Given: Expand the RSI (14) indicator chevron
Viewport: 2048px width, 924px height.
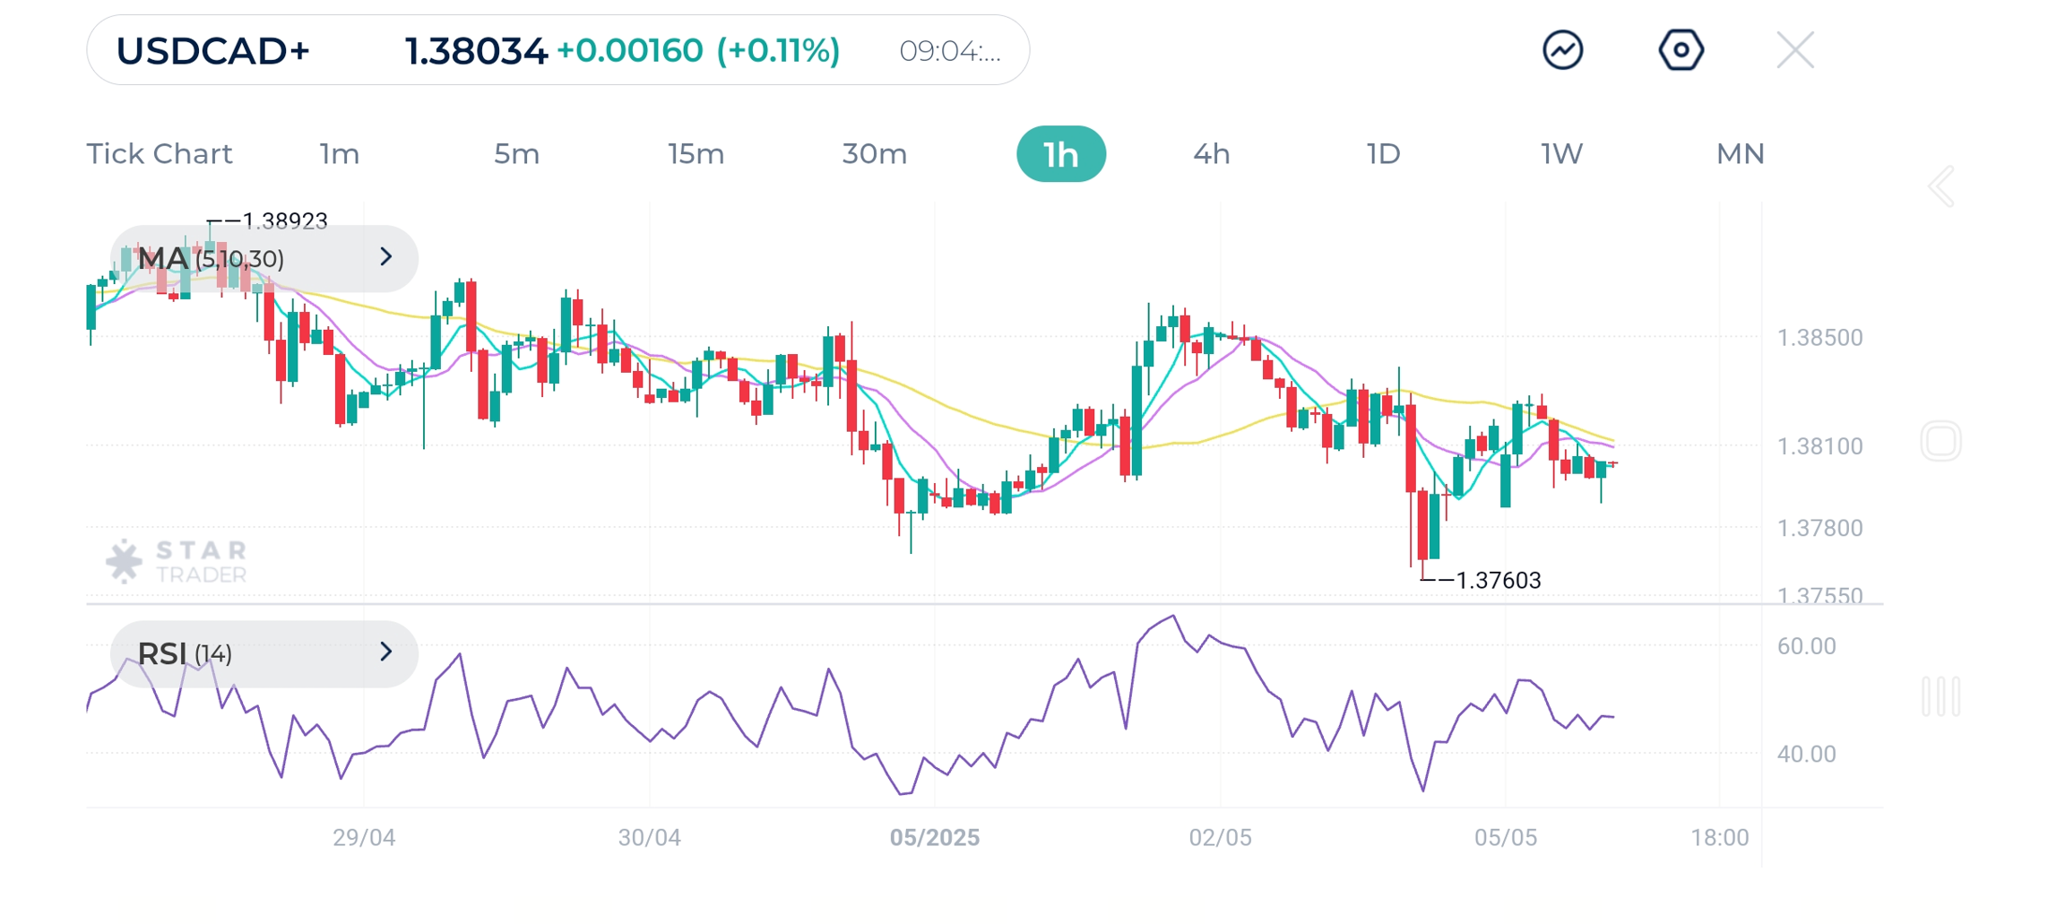Looking at the screenshot, I should [x=385, y=652].
